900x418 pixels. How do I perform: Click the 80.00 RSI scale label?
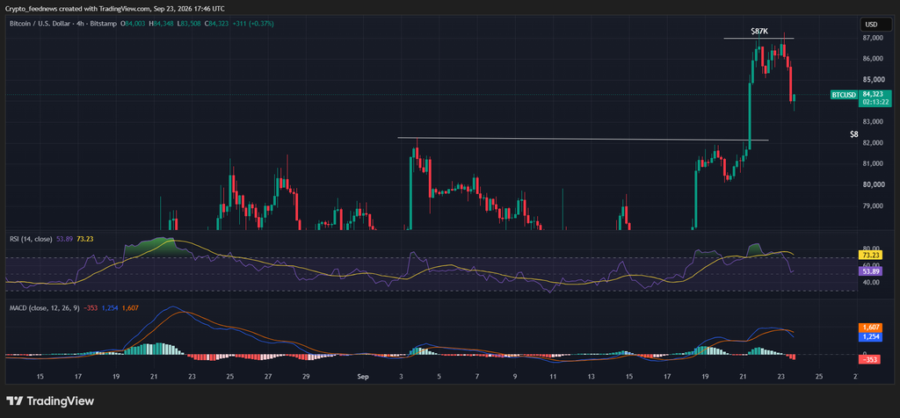pyautogui.click(x=870, y=249)
